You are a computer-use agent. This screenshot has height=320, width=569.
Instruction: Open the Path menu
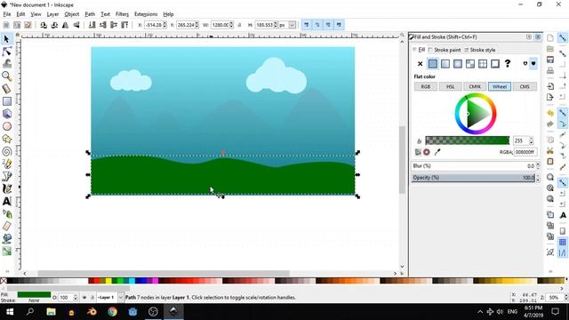coord(90,14)
